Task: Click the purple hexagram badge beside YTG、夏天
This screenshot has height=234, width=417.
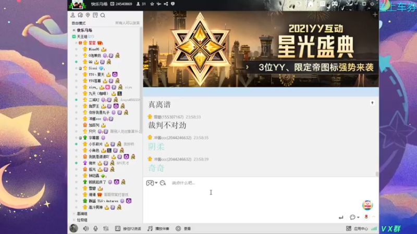Action: point(115,74)
